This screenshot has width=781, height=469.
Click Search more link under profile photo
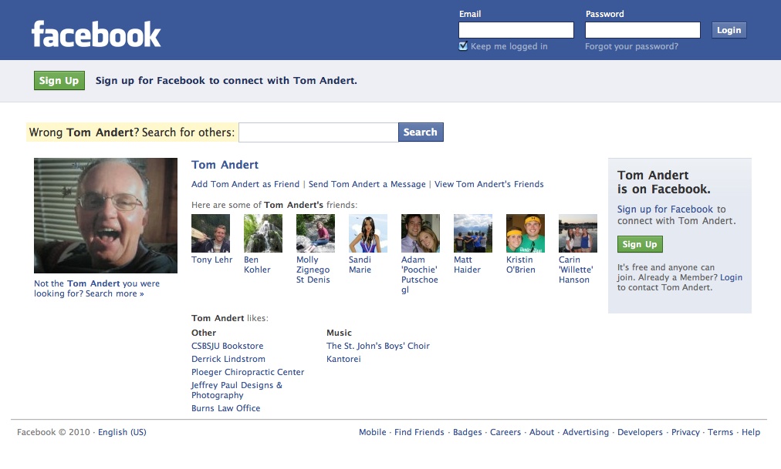click(114, 293)
